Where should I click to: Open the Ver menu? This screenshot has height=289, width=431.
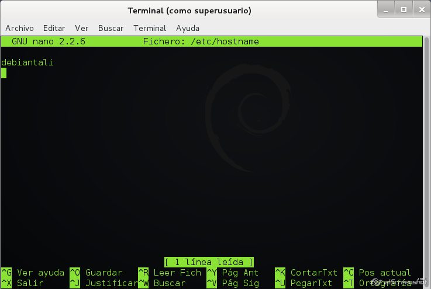82,28
